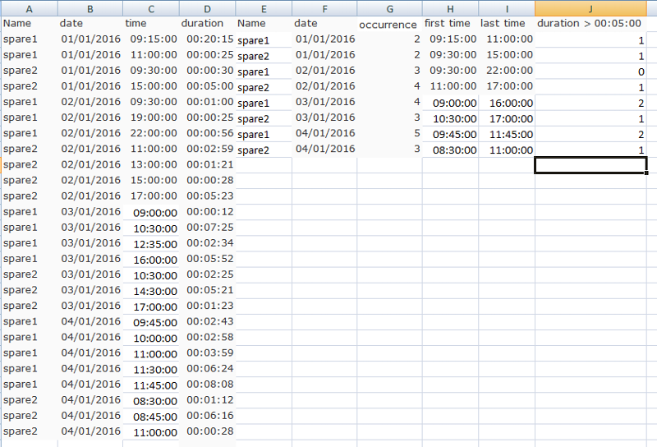Select column E header
Screen dimensions: 657x447
pos(264,9)
